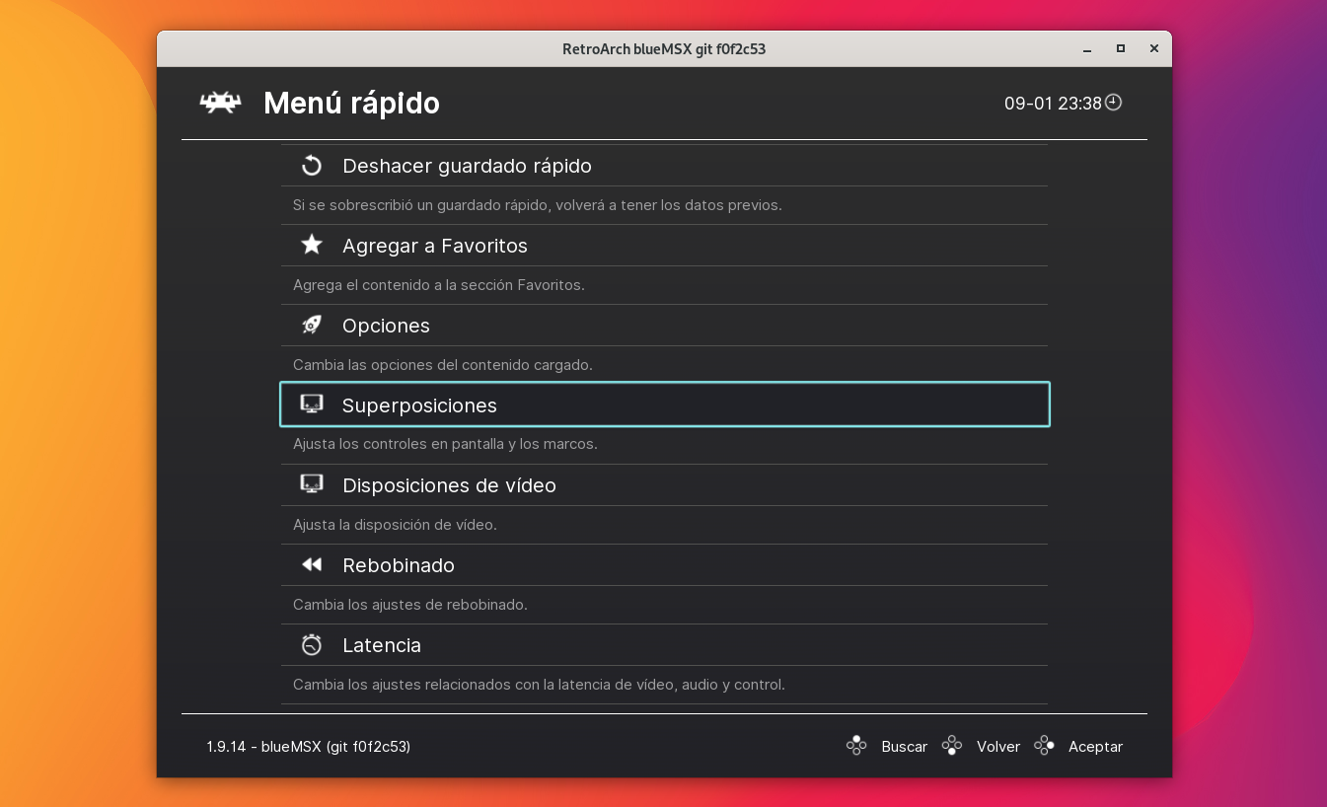The image size is (1327, 807).
Task: Click description 'Ajusta los controles en pantalla y los marcos.'
Action: [x=445, y=444]
